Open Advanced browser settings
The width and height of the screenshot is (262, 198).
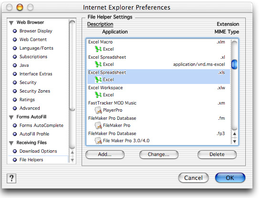tap(30, 108)
